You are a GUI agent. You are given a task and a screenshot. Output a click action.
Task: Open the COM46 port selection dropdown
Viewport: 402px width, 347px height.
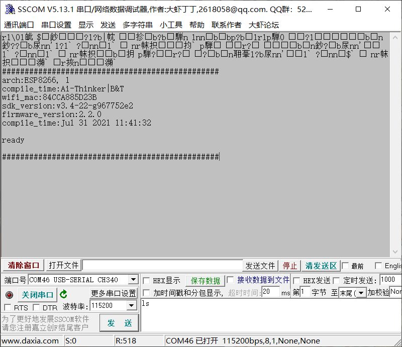[133, 280]
